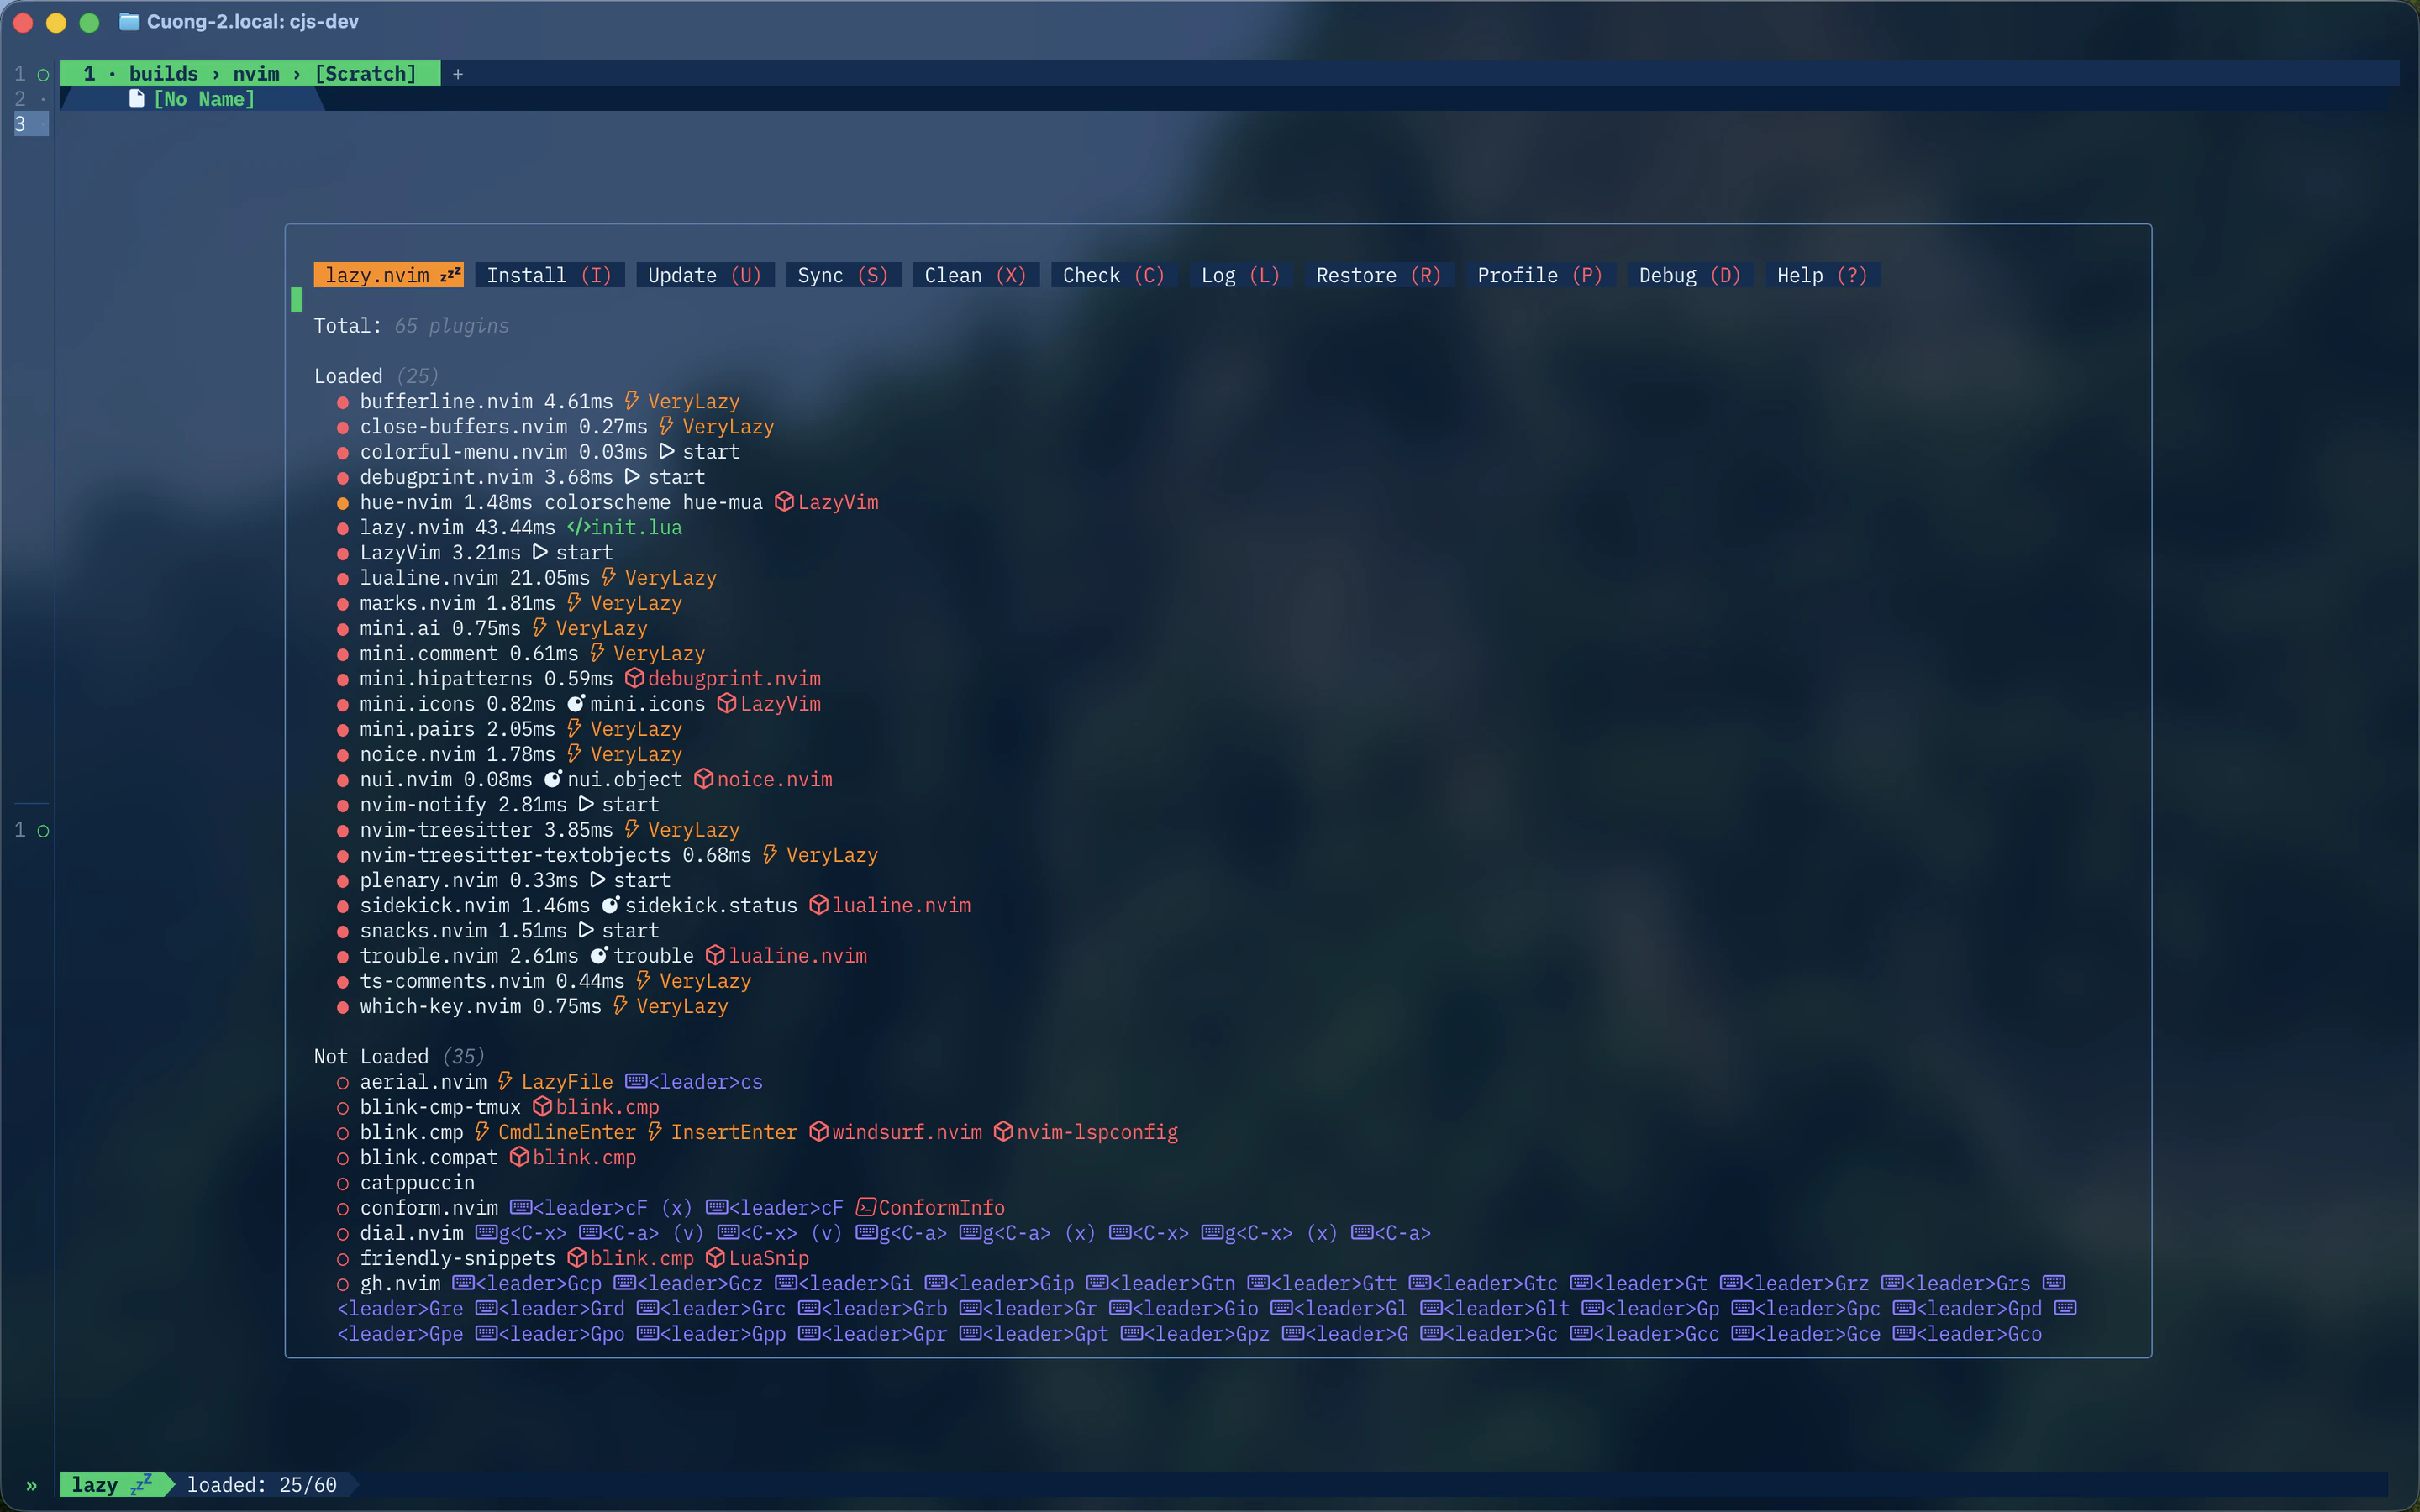This screenshot has width=2420, height=1512.
Task: Switch to the Log (L) tab
Action: 1241,275
